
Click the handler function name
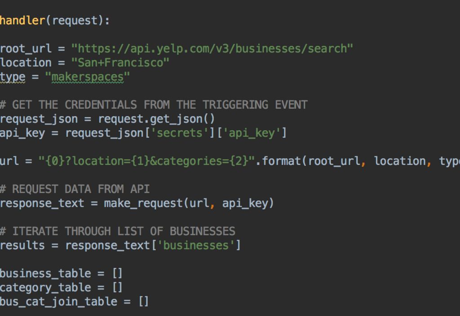pos(22,21)
